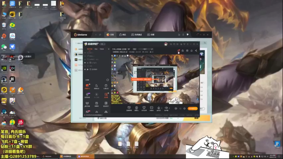Open first orange toolbox tool
This screenshot has width=283, height=159.
coord(87,86)
